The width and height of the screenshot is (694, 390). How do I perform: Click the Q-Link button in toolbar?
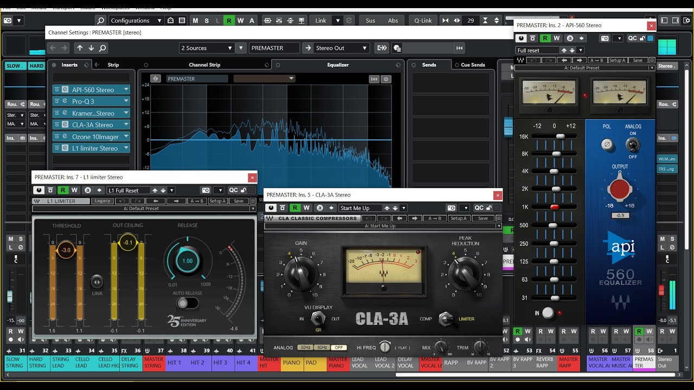[x=423, y=21]
